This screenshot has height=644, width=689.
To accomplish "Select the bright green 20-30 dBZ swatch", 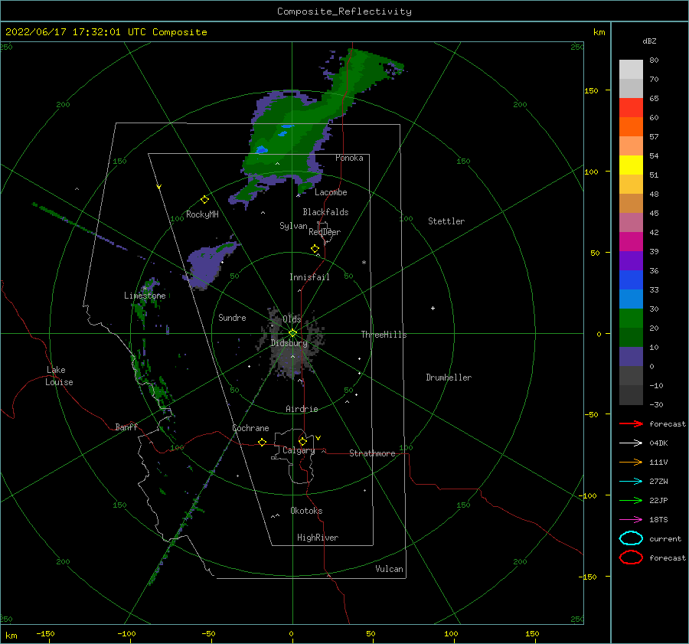I will [631, 319].
